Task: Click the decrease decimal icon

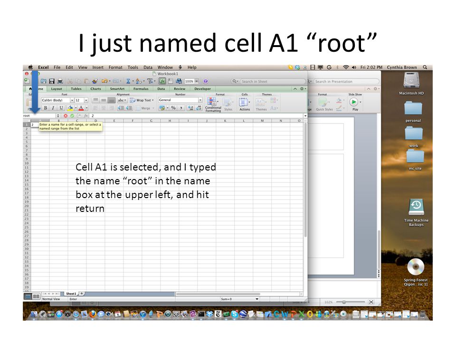Action: tap(199, 108)
